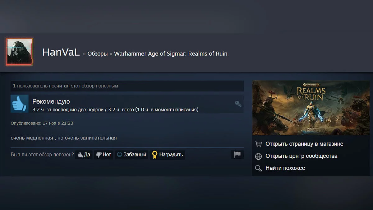The height and width of the screenshot is (210, 373).
Task: Open Warhammer Age of Sigmar: Realms of Ruin breadcrumb
Action: (x=171, y=54)
